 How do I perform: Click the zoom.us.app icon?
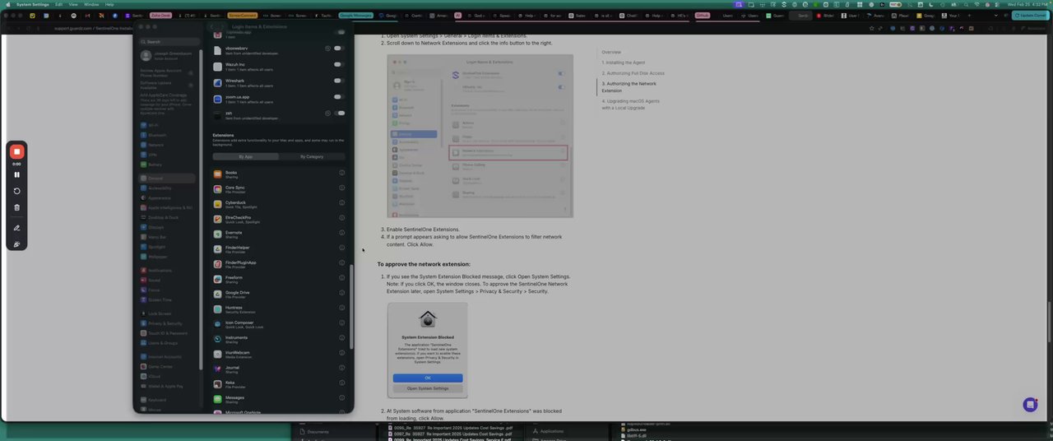(x=217, y=98)
